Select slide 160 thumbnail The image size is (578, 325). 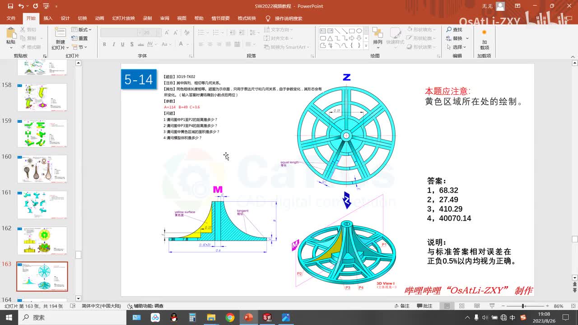tap(42, 169)
